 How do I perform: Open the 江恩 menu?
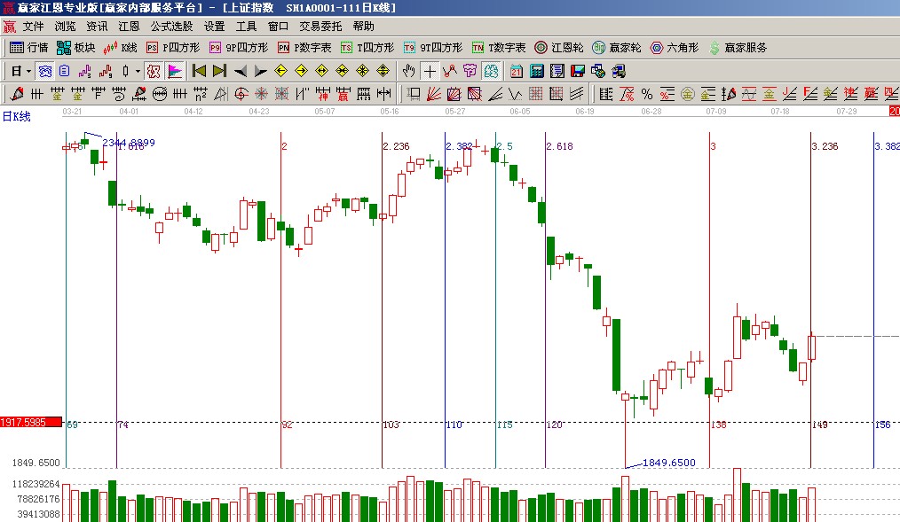click(130, 27)
